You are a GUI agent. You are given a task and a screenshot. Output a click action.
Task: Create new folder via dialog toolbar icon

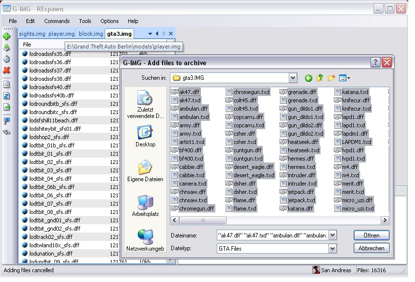[x=331, y=78]
